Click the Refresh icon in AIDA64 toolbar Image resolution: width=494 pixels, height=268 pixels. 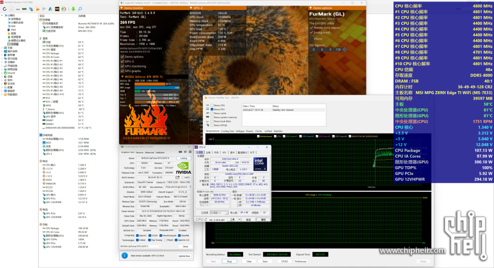point(5,9)
